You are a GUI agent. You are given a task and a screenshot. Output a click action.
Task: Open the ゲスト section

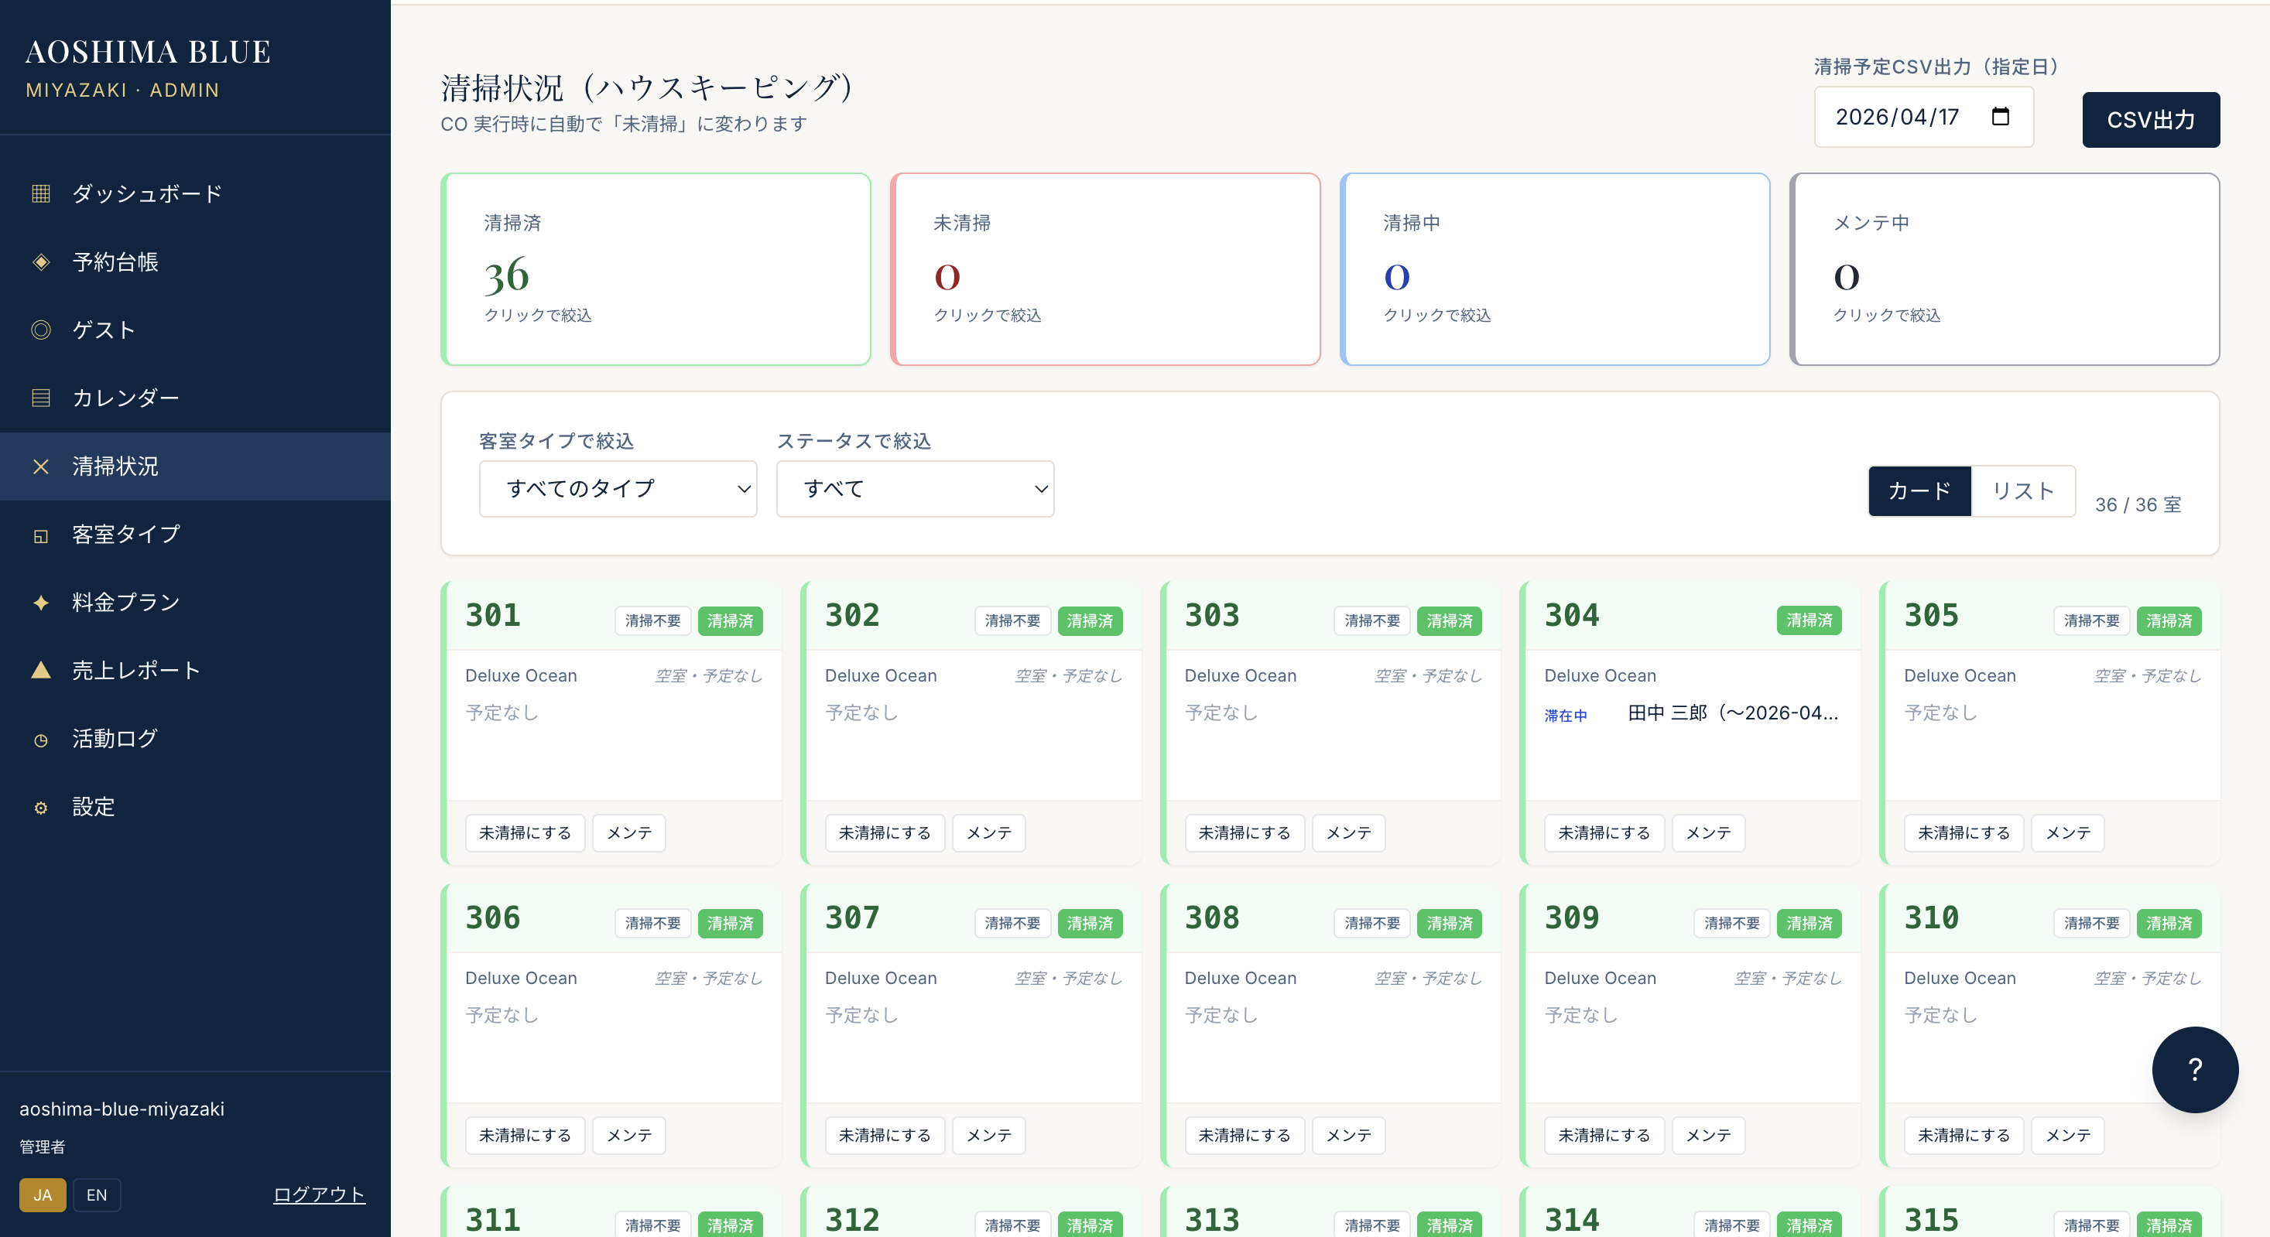tap(195, 330)
